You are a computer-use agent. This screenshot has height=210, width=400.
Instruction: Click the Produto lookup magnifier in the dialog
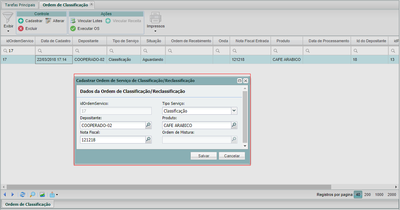(x=234, y=125)
